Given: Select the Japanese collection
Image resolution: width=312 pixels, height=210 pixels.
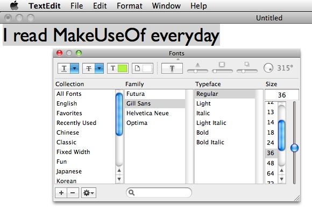Looking at the screenshot, I should click(85, 171).
